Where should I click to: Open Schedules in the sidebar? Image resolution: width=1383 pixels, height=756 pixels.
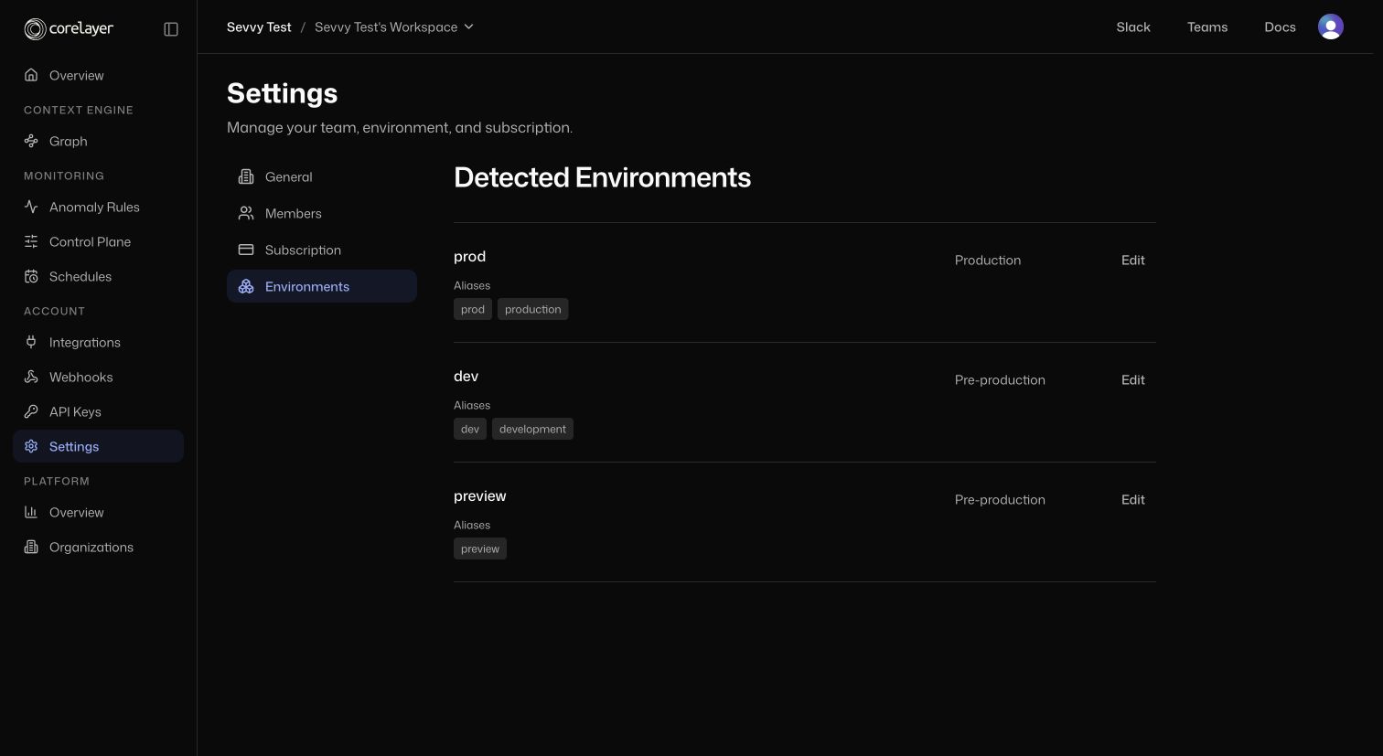pyautogui.click(x=98, y=276)
